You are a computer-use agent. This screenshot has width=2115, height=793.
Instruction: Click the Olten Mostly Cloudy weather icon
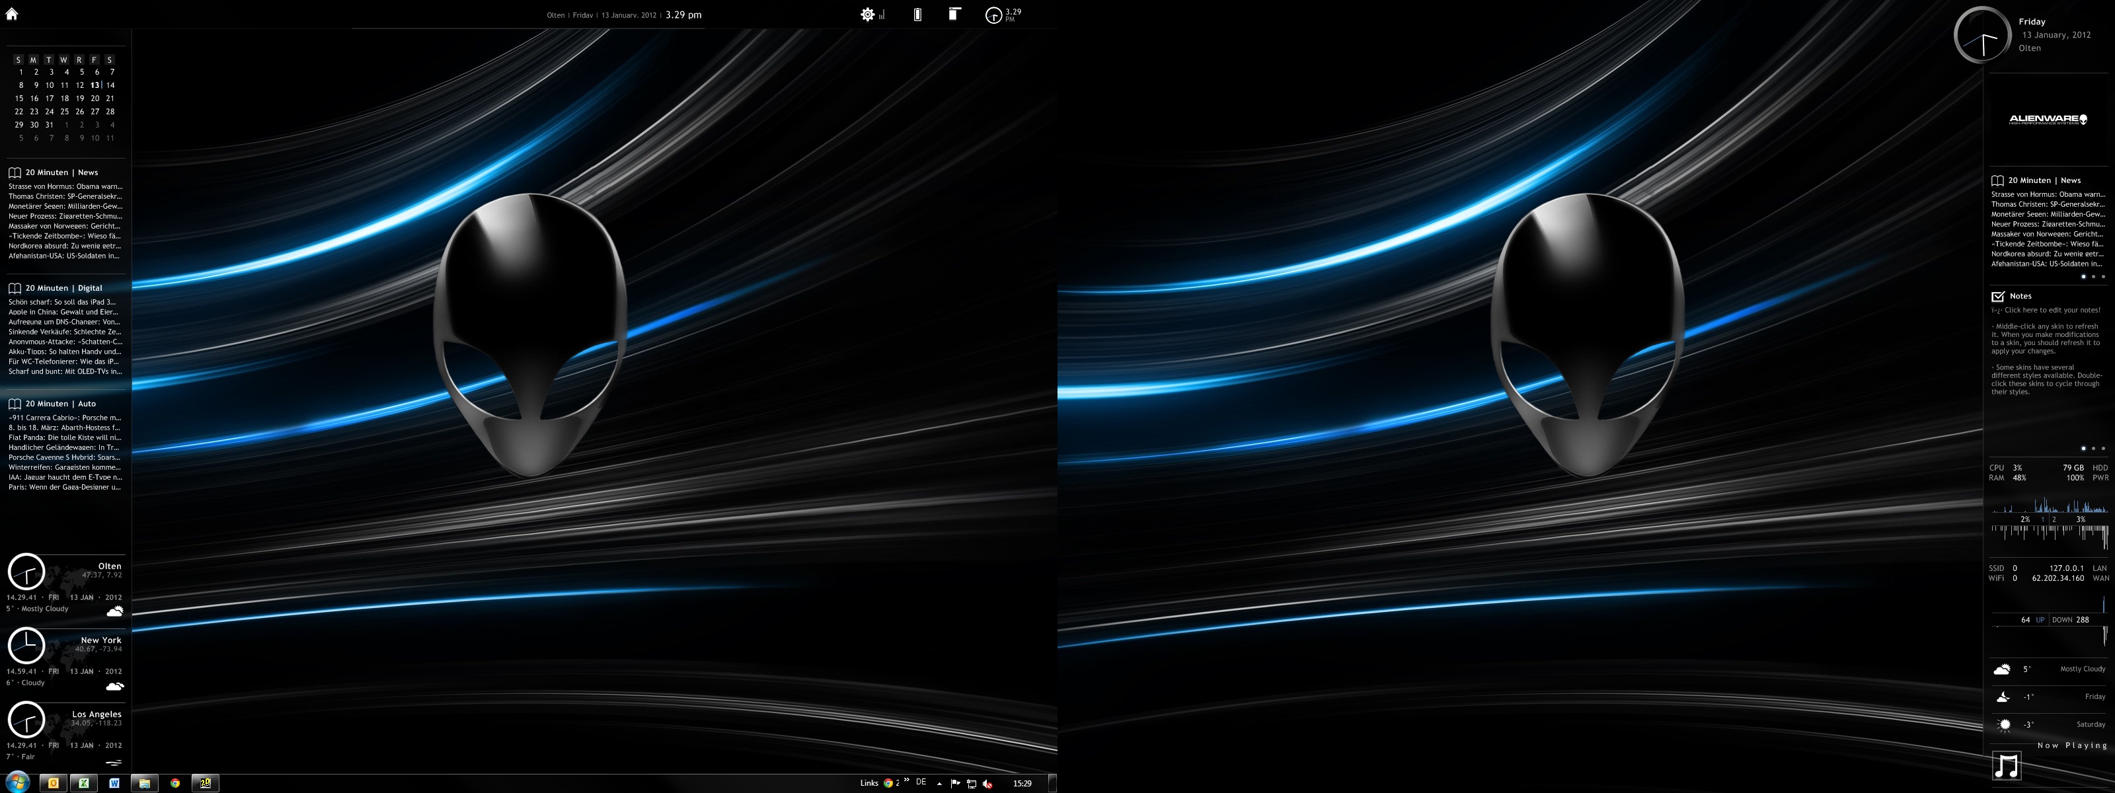115,611
